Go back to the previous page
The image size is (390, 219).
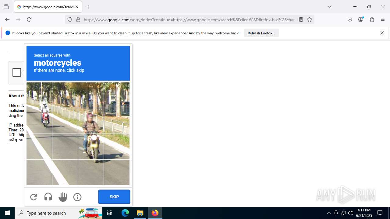pyautogui.click(x=7, y=19)
